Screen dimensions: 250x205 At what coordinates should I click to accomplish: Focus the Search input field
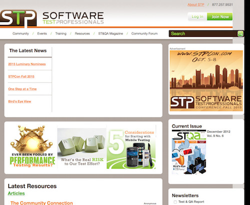203,33
